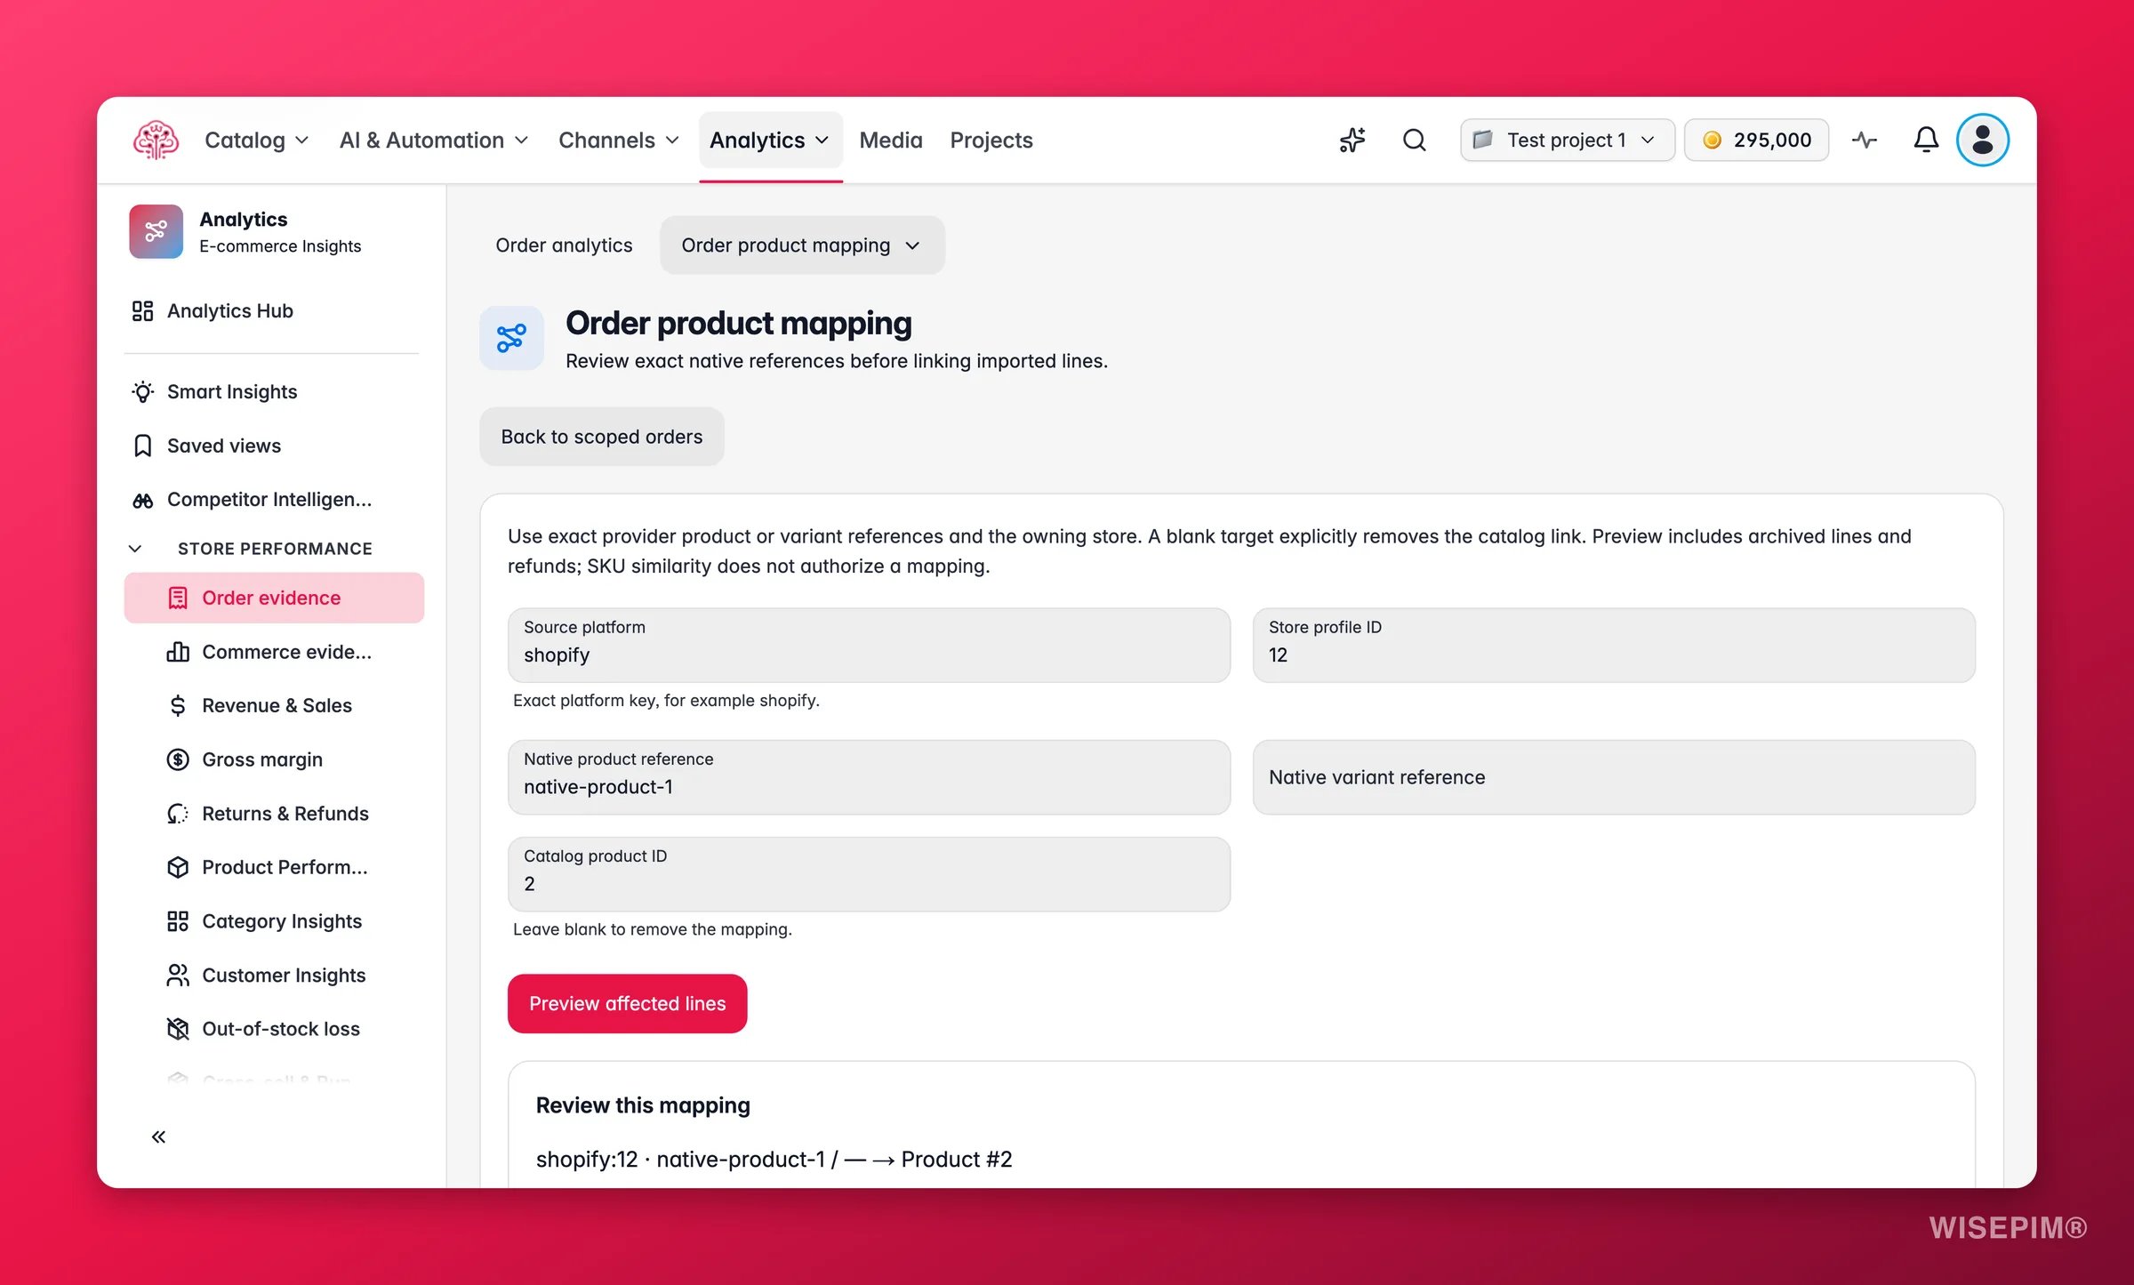This screenshot has width=2134, height=1285.
Task: Focus the Native variant reference field
Action: click(1614, 777)
